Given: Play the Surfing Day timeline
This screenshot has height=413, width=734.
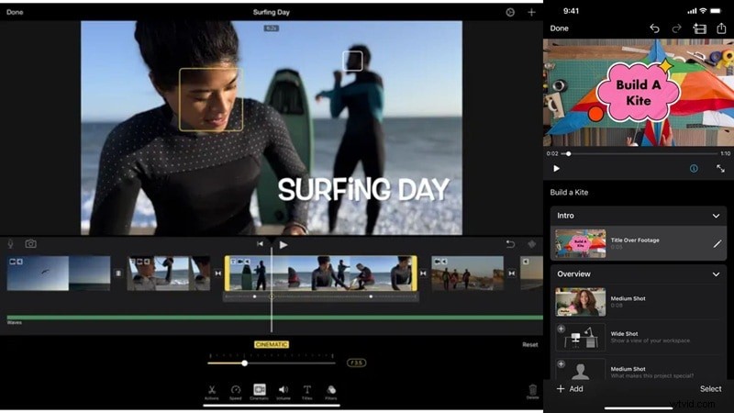Looking at the screenshot, I should pyautogui.click(x=284, y=244).
